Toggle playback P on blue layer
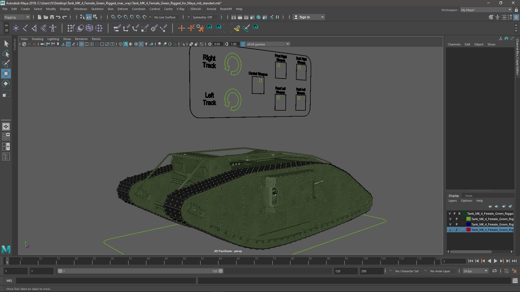Screen dimensions: 520x292 coord(457,224)
